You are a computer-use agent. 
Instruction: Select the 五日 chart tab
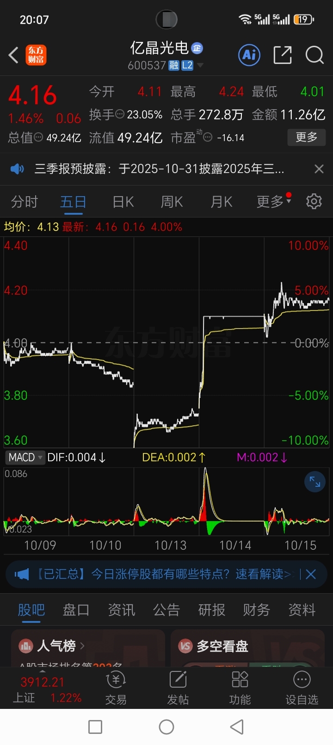pos(73,202)
